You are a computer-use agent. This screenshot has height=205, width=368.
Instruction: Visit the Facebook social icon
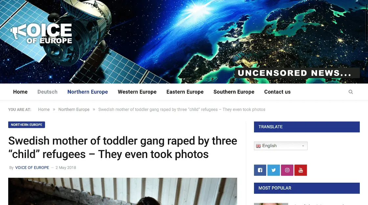(260, 170)
